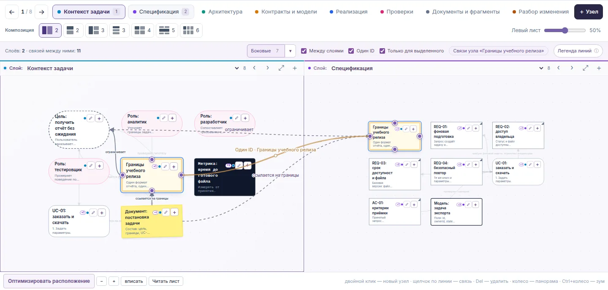608x290 pixels.
Task: Switch to the Реализация tab
Action: (x=349, y=12)
